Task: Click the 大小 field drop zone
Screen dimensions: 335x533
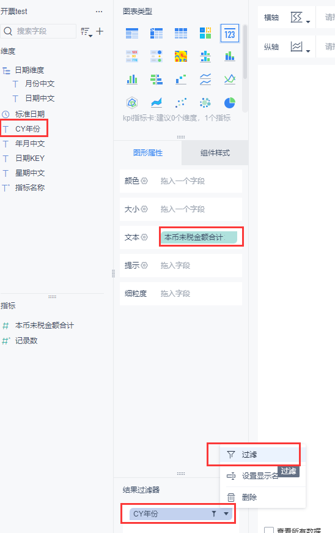Action: click(x=201, y=209)
